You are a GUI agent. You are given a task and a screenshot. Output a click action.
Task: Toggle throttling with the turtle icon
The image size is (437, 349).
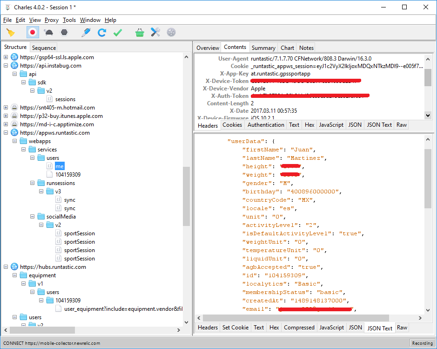point(48,33)
